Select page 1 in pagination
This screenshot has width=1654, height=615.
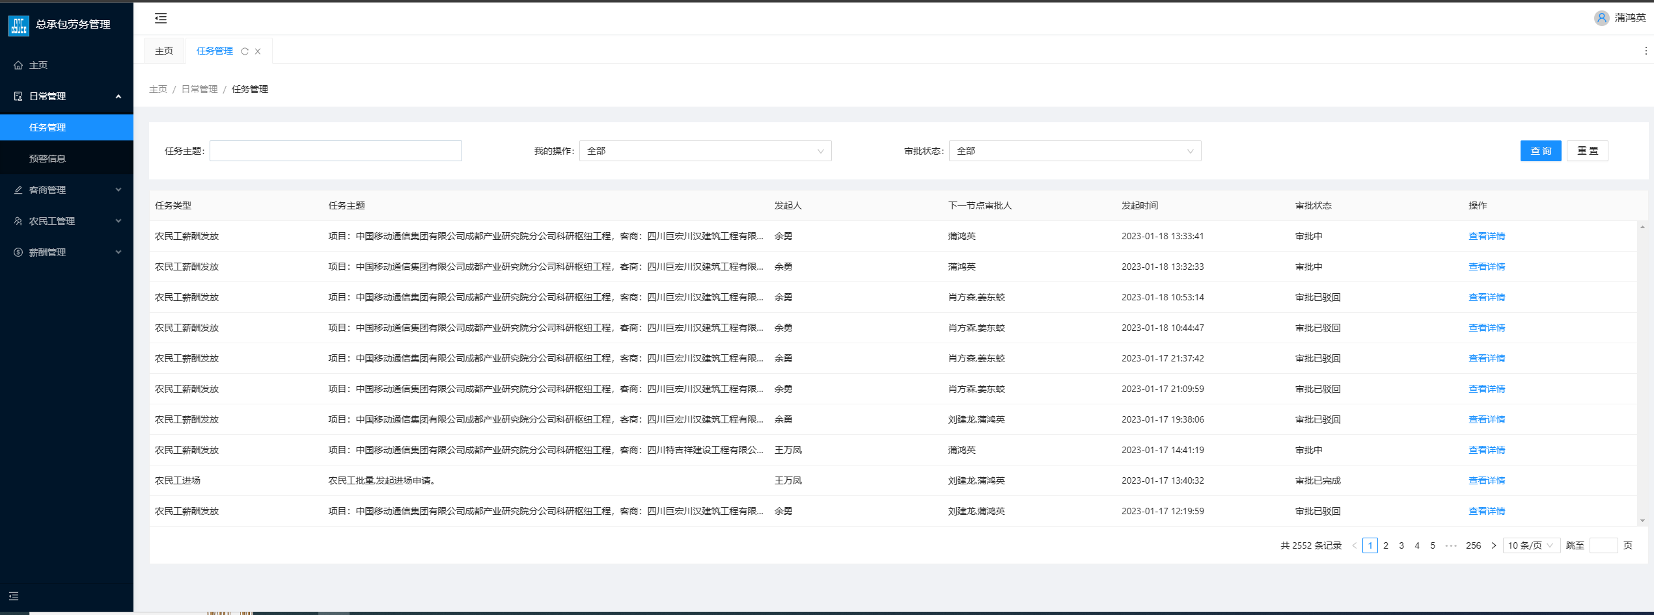(1370, 545)
